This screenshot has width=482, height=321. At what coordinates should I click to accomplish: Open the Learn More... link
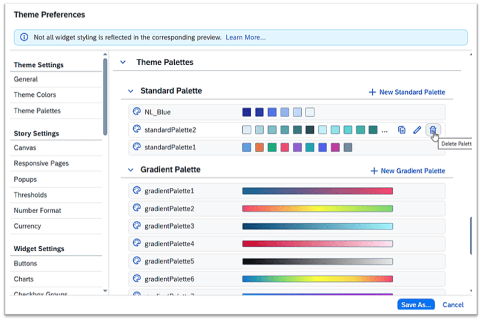pyautogui.click(x=245, y=37)
